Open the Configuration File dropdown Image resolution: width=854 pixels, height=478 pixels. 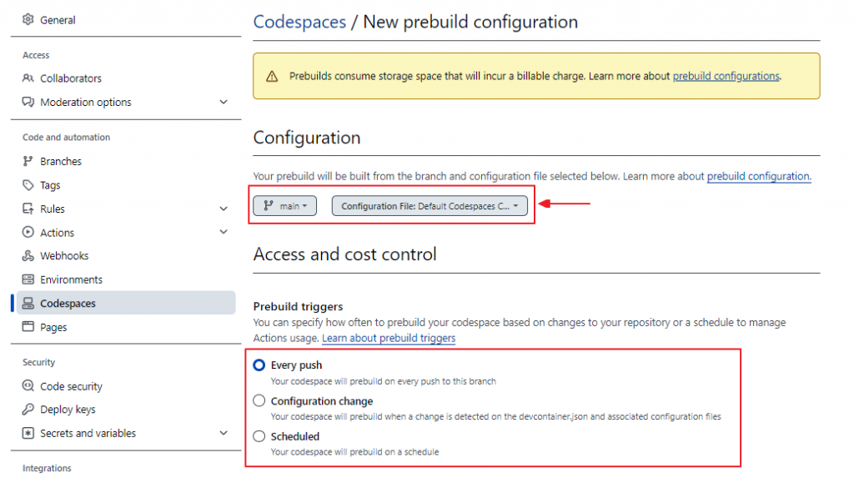430,206
